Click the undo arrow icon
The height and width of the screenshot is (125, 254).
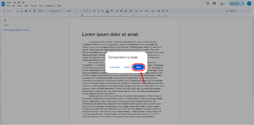(x=18, y=11)
